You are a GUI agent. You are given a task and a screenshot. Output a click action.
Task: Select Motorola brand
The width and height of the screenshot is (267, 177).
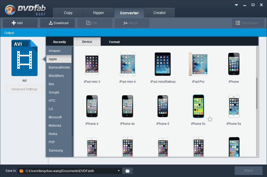pos(59,125)
